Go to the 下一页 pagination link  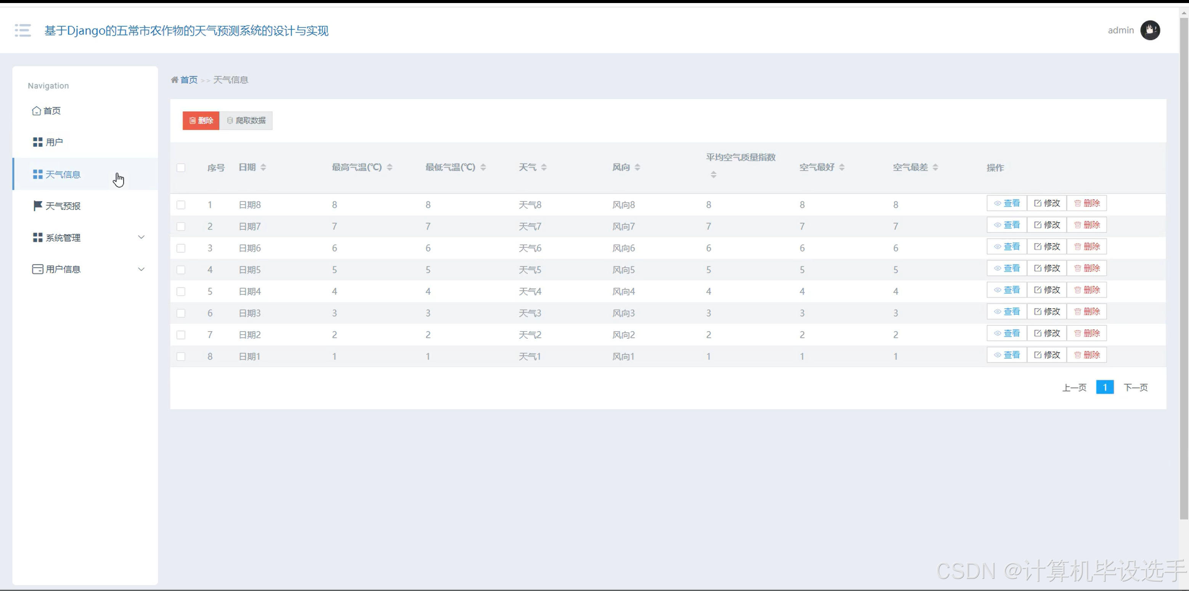[1135, 388]
